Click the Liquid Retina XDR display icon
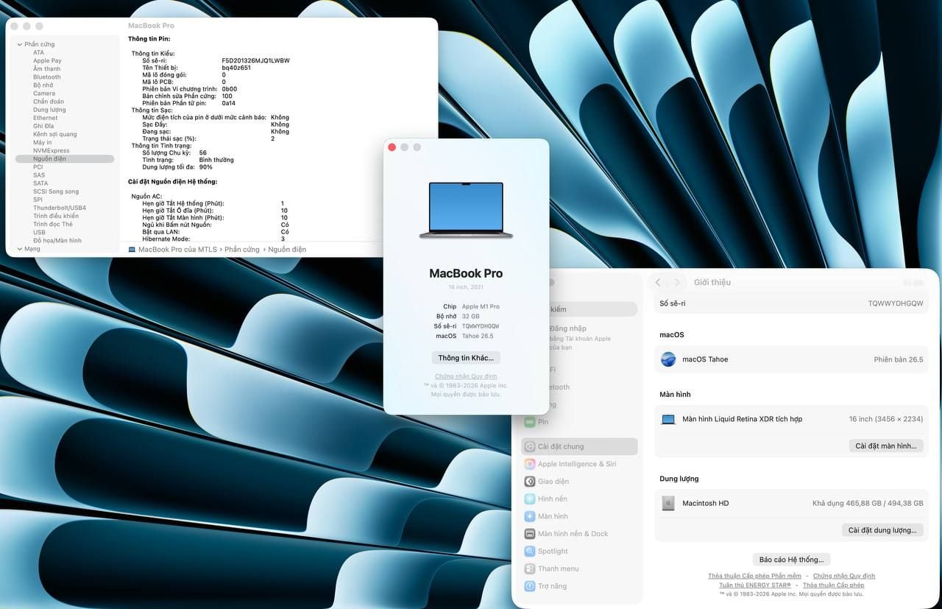 coord(668,419)
